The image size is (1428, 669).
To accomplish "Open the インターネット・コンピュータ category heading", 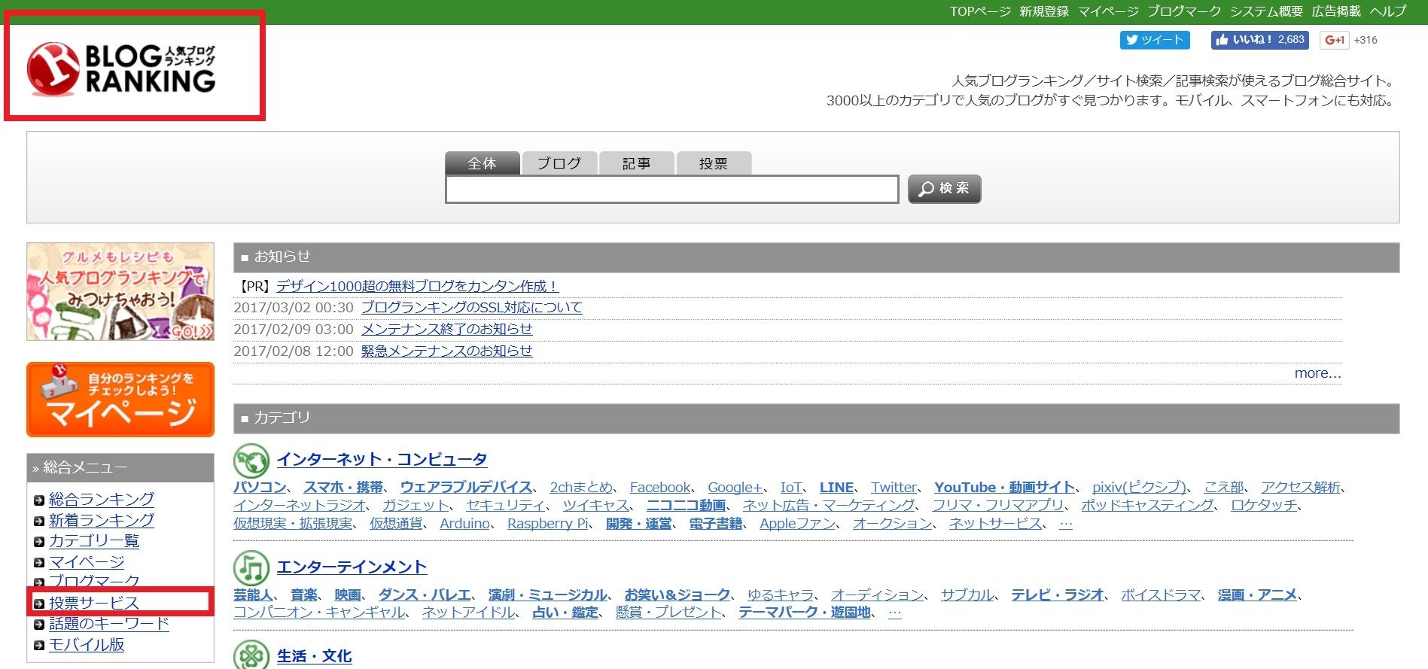I will coord(382,460).
